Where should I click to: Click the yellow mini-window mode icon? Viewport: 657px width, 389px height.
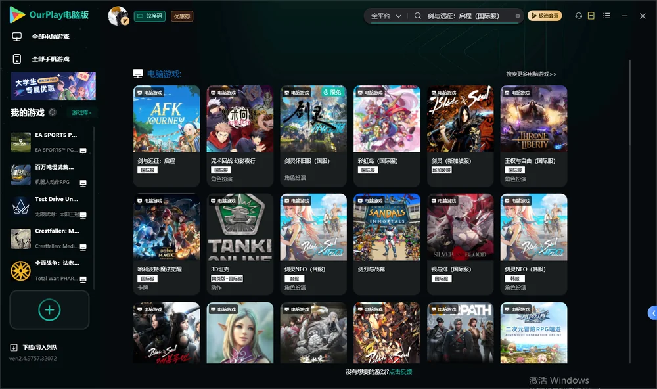[591, 16]
